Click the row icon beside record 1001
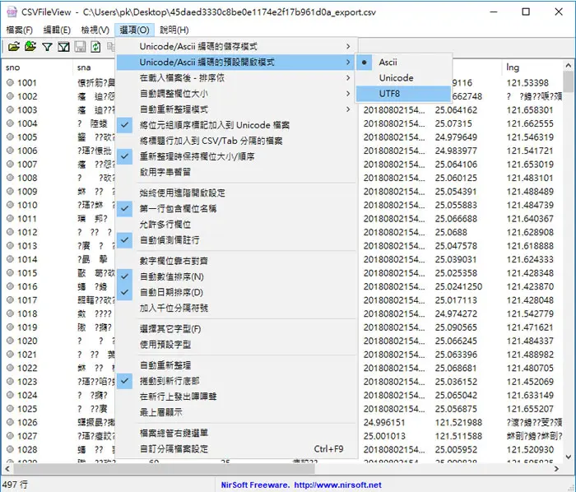 pos(10,82)
